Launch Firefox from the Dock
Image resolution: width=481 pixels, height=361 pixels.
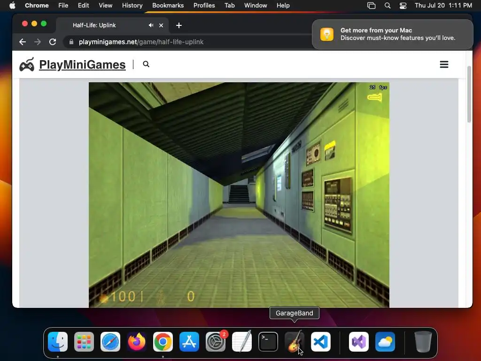pyautogui.click(x=137, y=342)
